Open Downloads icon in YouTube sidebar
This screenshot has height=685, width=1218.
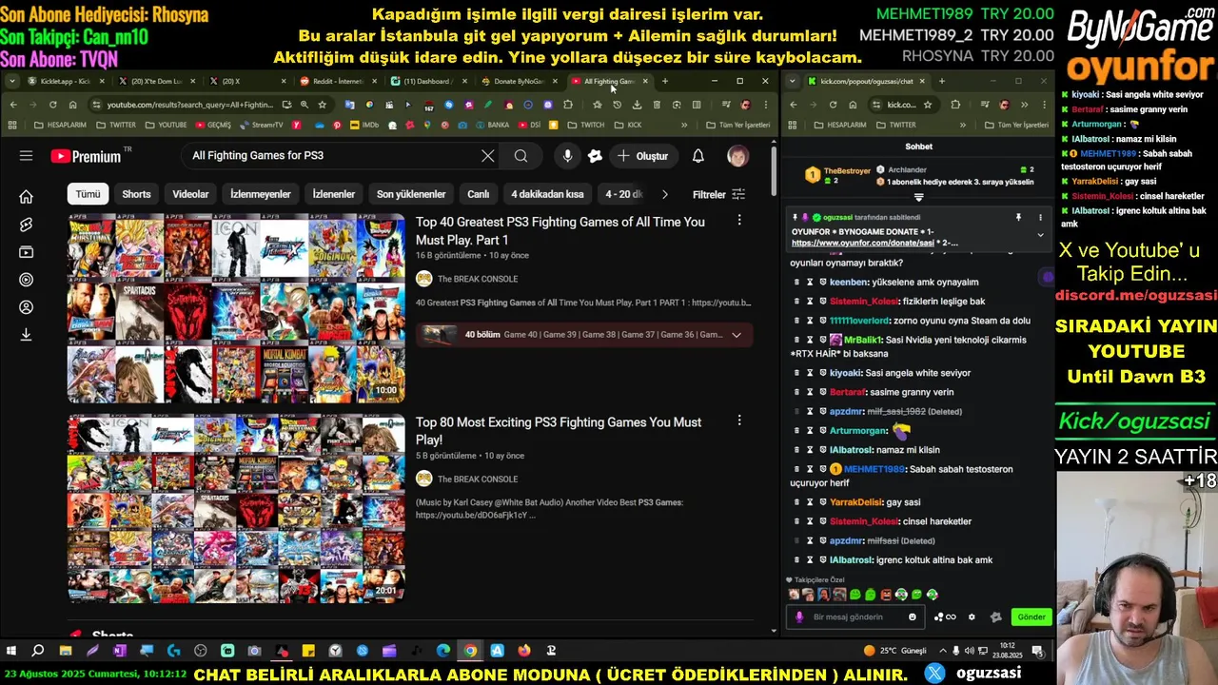(x=26, y=334)
